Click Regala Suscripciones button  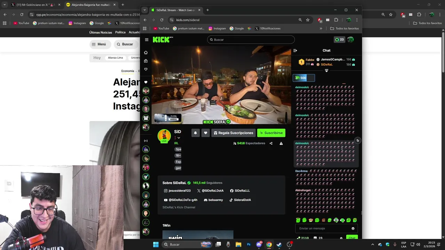pyautogui.click(x=233, y=133)
